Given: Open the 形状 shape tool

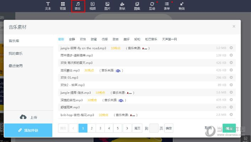Looking at the screenshot, I should 122,6.
